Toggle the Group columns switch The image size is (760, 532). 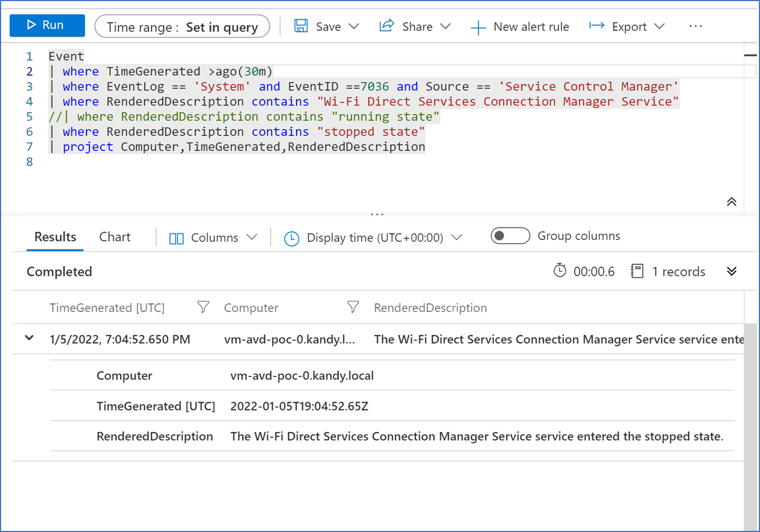point(510,236)
